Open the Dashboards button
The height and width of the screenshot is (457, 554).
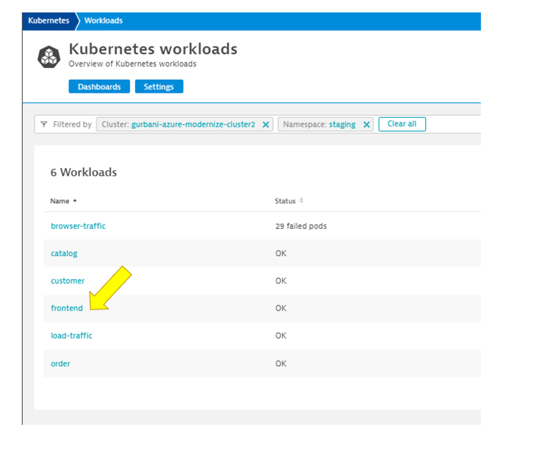tap(99, 86)
